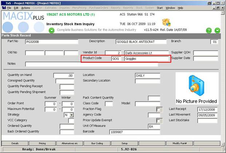
Task: Open the Window menu
Action: (x=170, y=8)
